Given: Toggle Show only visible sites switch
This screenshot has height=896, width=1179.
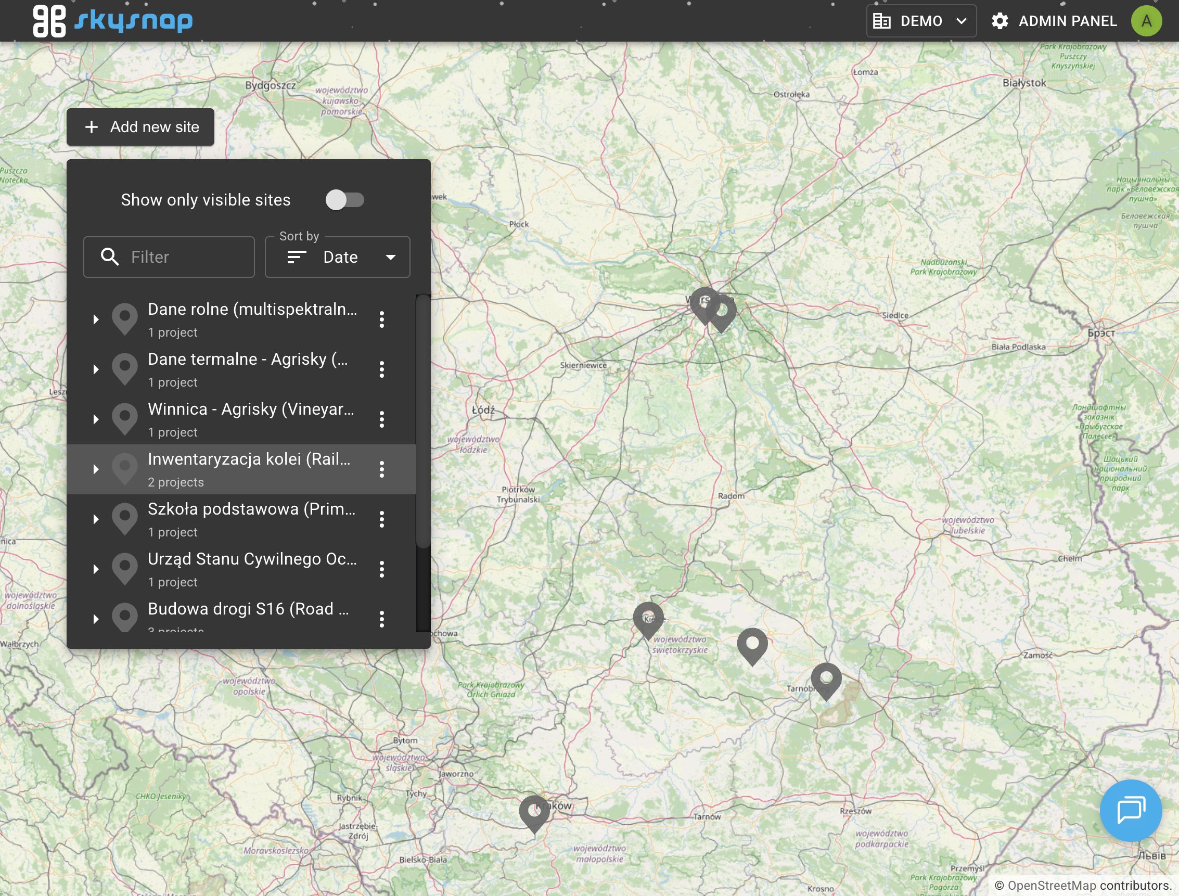Looking at the screenshot, I should [345, 200].
